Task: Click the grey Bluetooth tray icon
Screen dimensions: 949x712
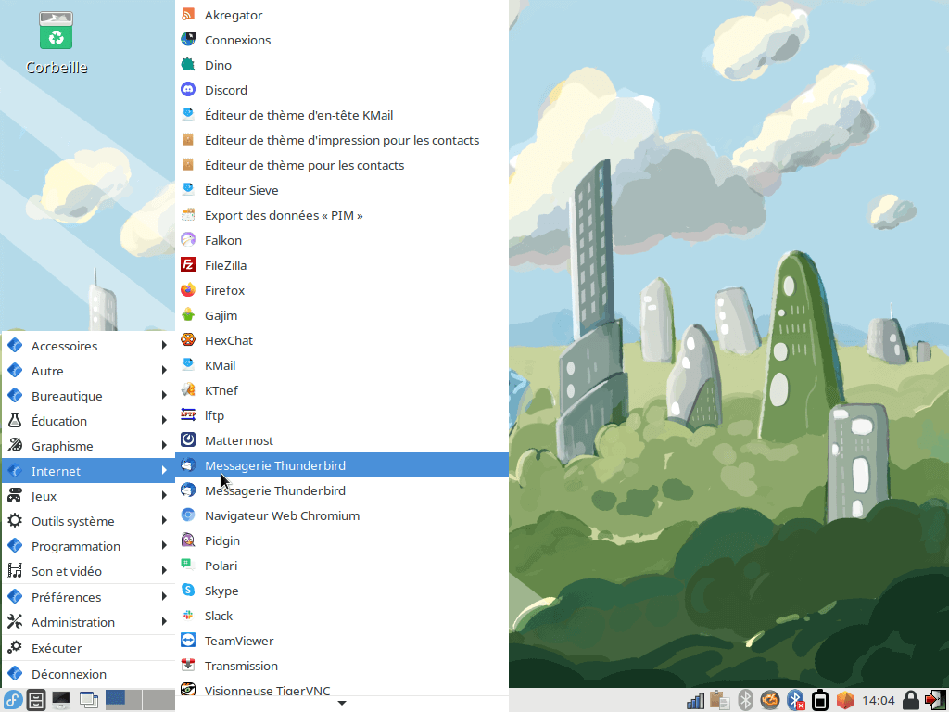Action: click(x=745, y=701)
